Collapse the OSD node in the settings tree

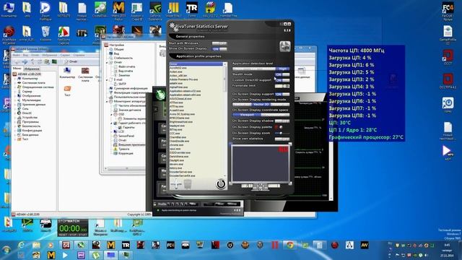click(x=112, y=114)
